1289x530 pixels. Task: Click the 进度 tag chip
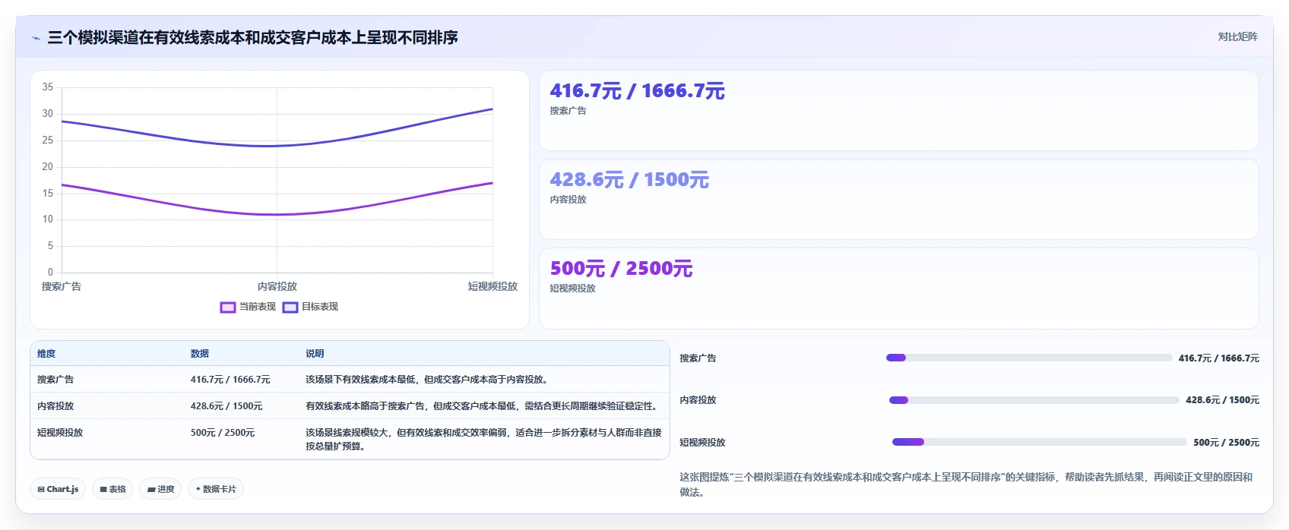(x=160, y=489)
